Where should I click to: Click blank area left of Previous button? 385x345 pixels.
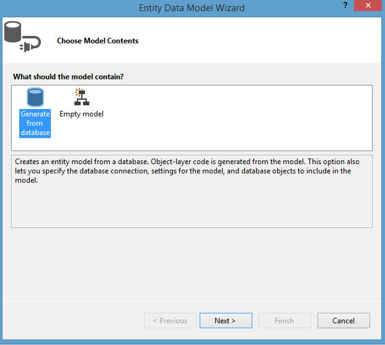coord(74,321)
